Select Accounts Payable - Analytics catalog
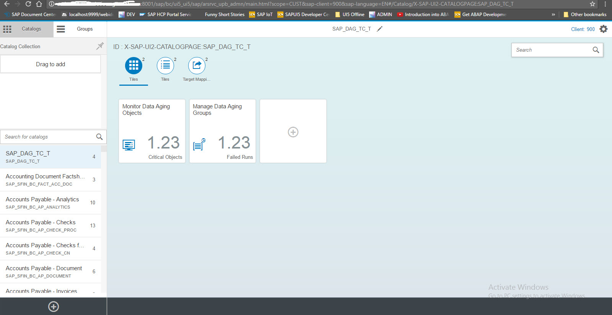 tap(50, 203)
